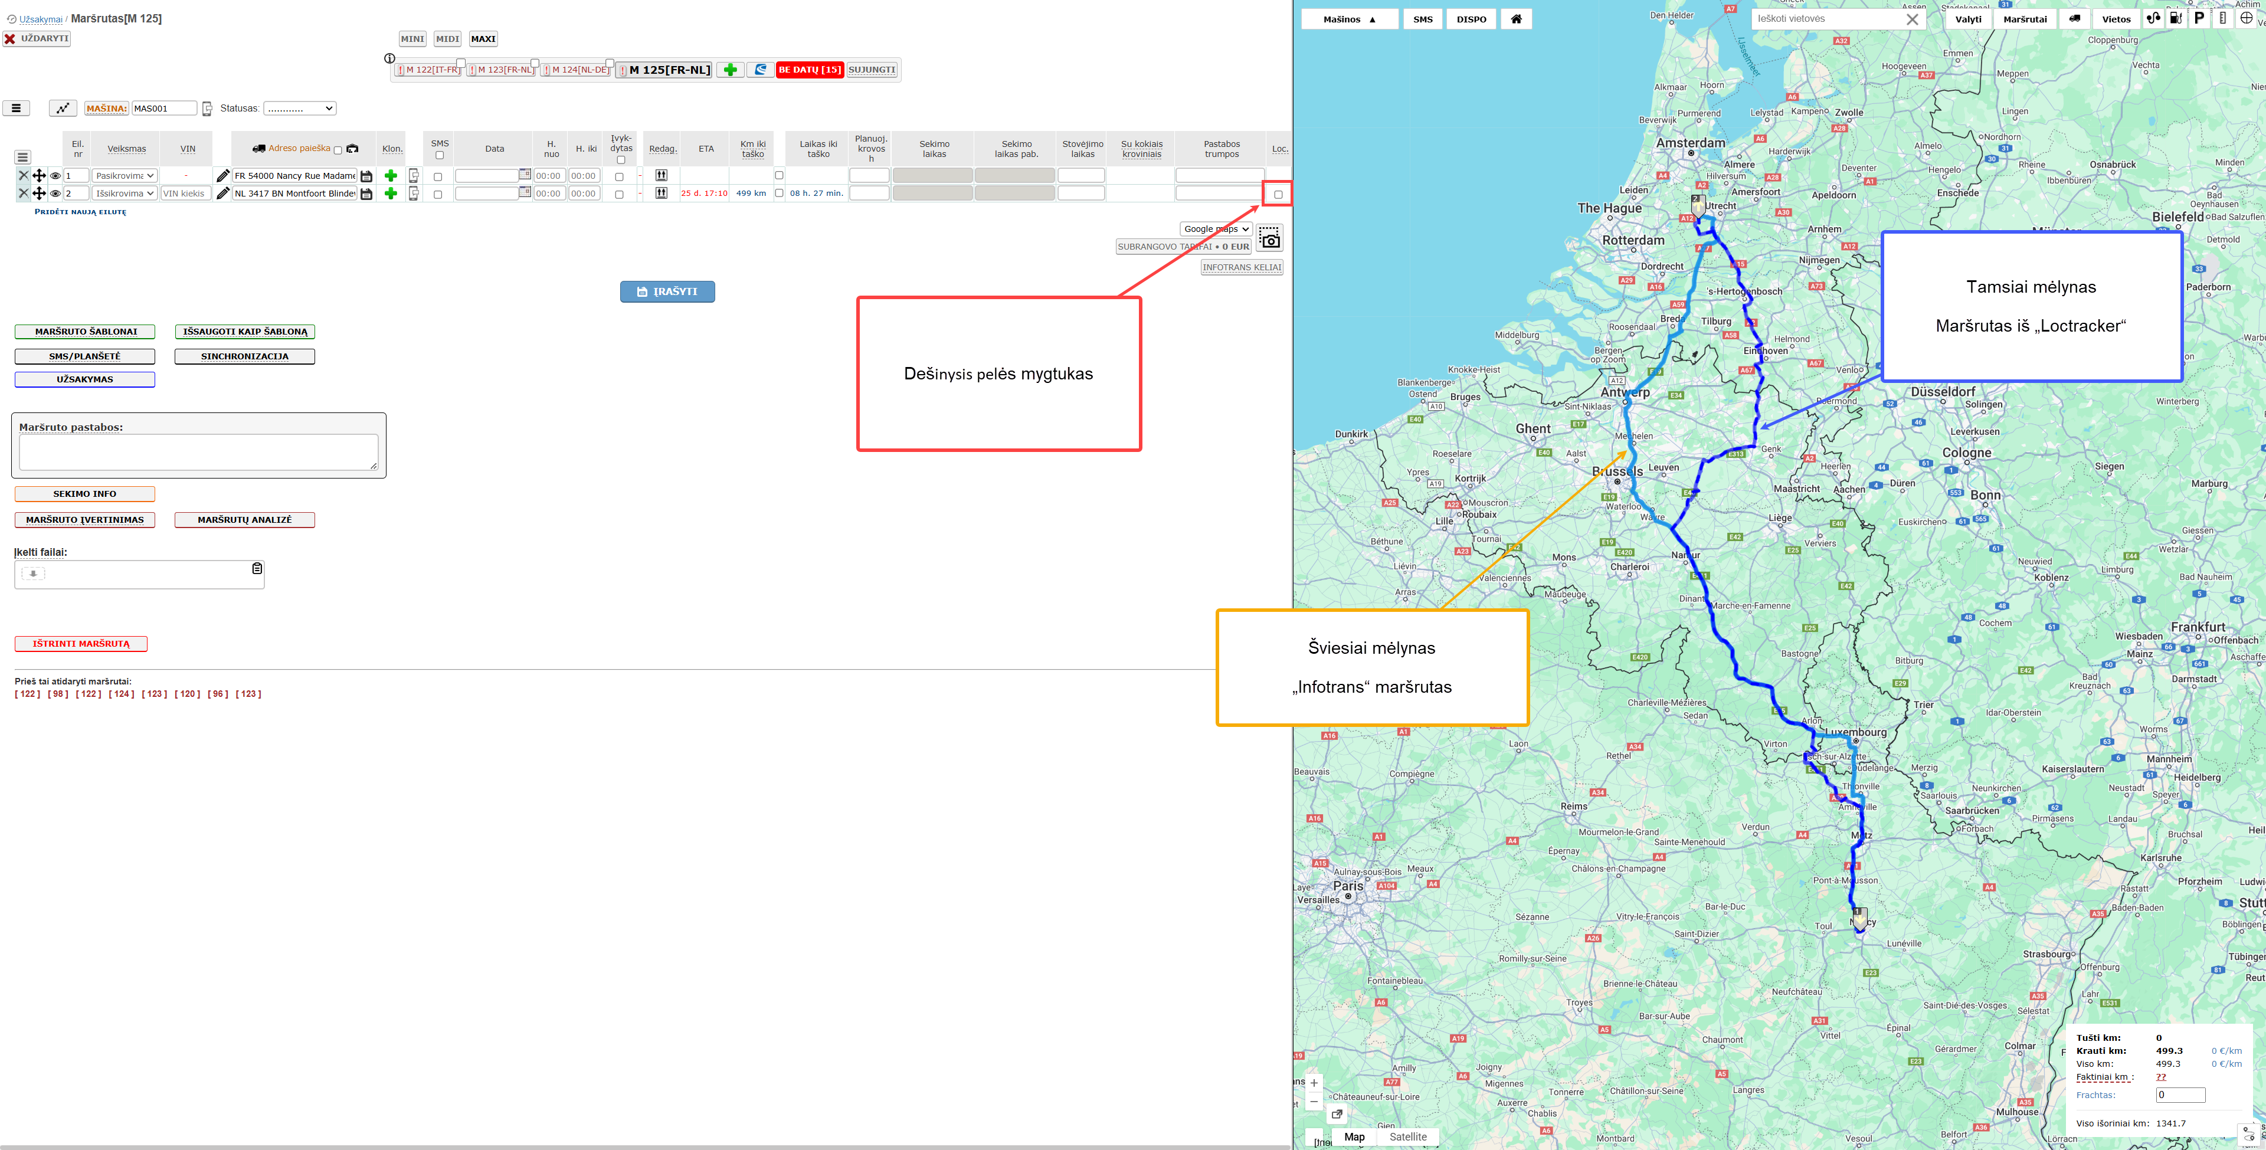The width and height of the screenshot is (2266, 1150).
Task: Check the Loc. checkbox in row 2
Action: pyautogui.click(x=1278, y=195)
